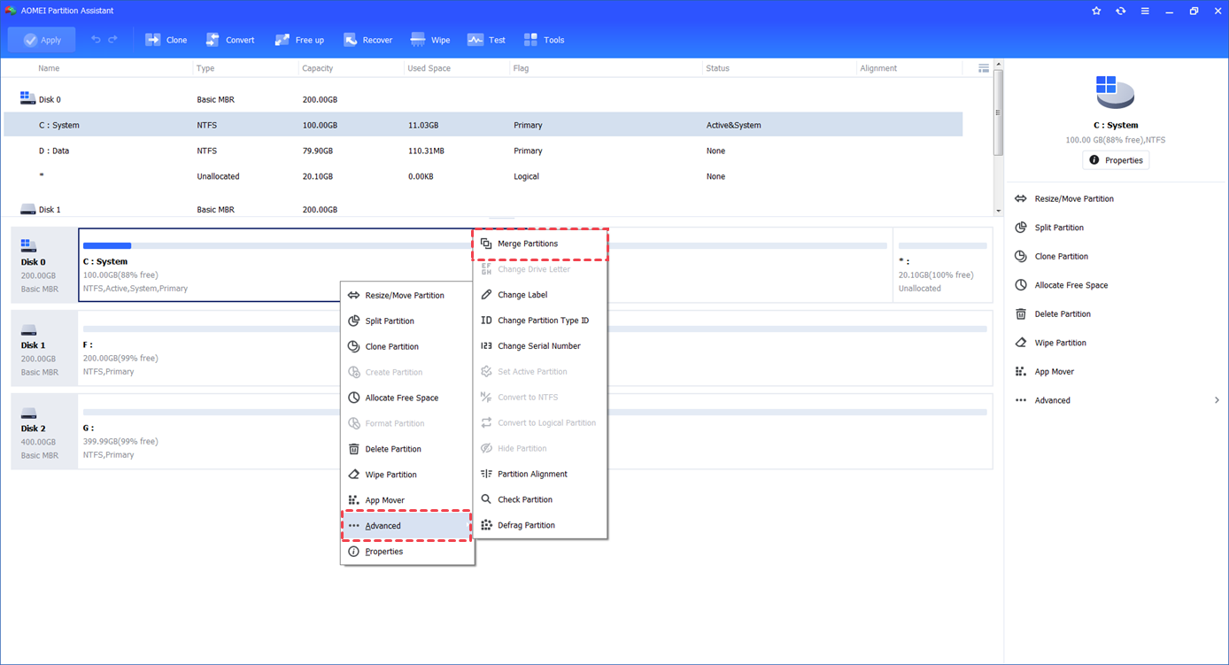This screenshot has height=665, width=1229.
Task: Open the Recover tool in the toolbar
Action: point(367,40)
